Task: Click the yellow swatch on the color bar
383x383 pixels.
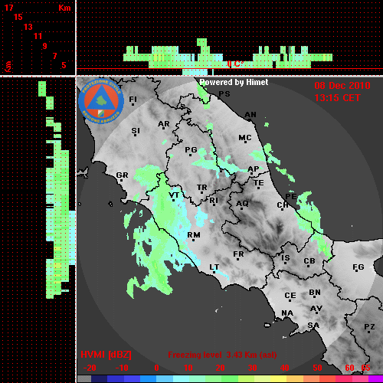Action: point(278,378)
